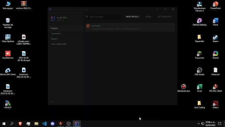
Task: Switch to IntelliJ IDEA taskbar button
Action: click(x=77, y=124)
